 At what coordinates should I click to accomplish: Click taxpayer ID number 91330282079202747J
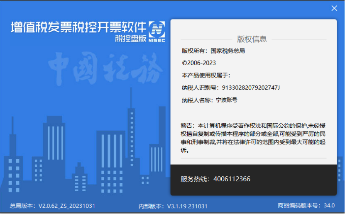click(x=251, y=88)
